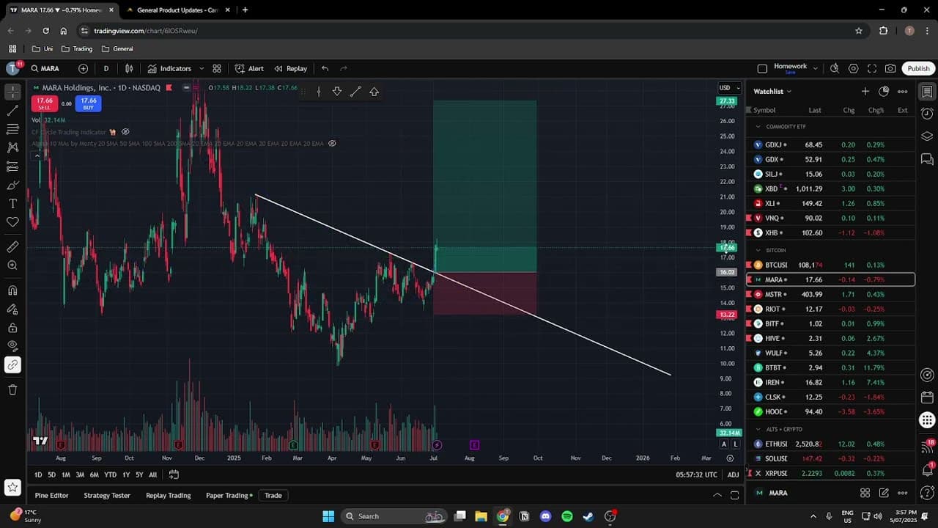
Task: Open the chart settings gear icon
Action: click(853, 68)
